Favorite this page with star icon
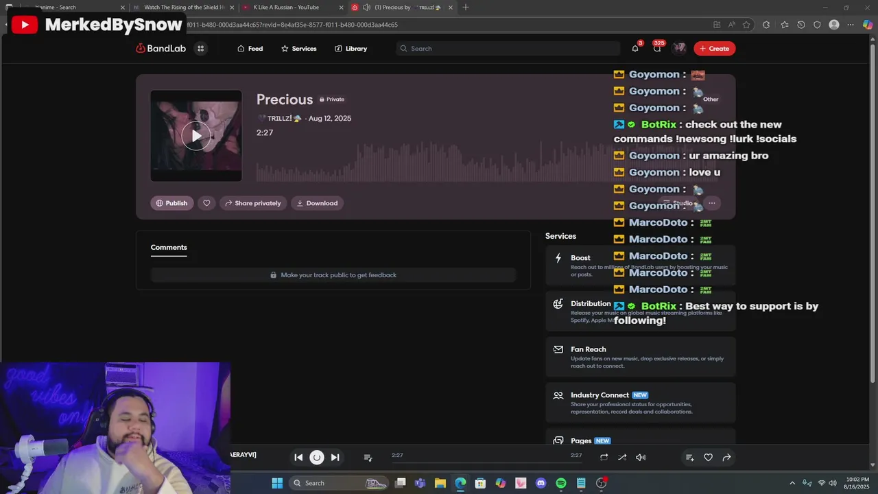Viewport: 878px width, 494px height. tap(746, 25)
